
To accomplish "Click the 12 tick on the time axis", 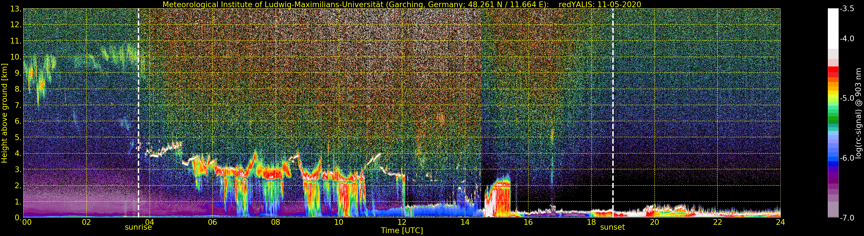I will (x=402, y=223).
